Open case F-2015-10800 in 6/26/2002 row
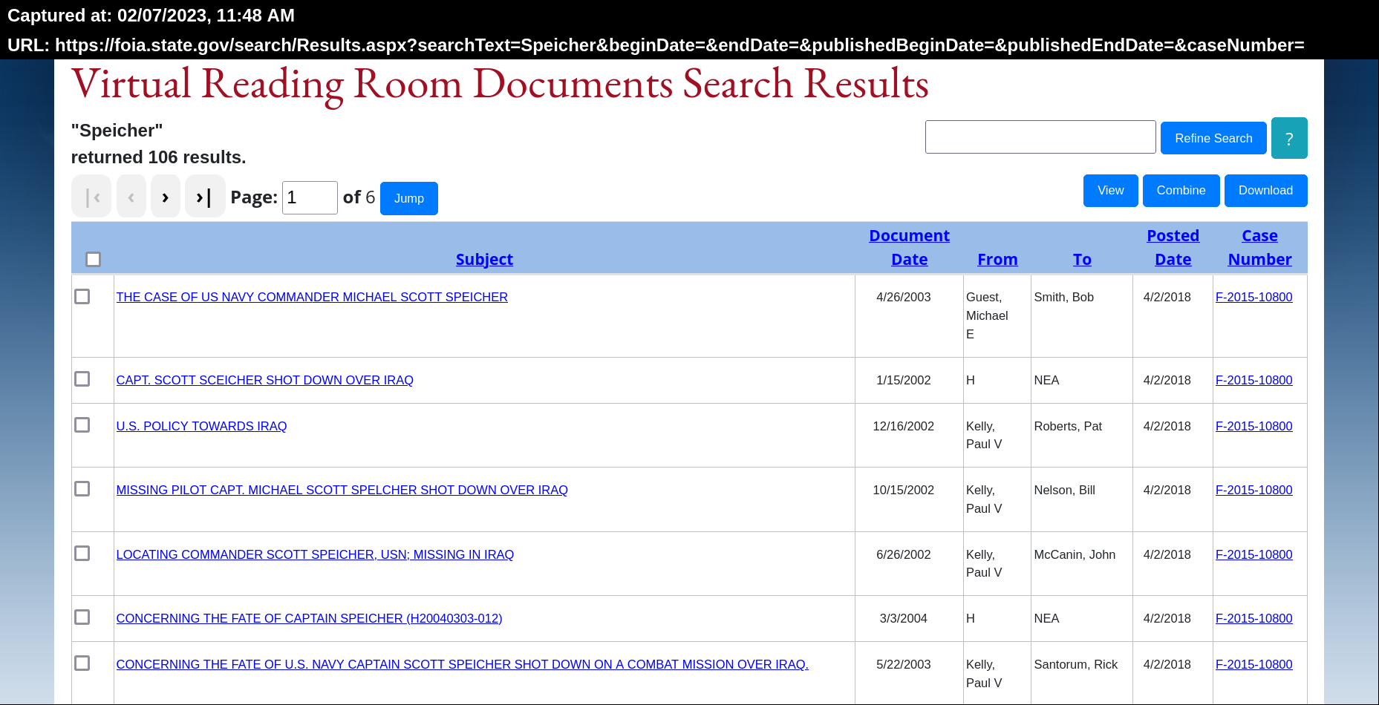The image size is (1379, 705). (x=1254, y=554)
